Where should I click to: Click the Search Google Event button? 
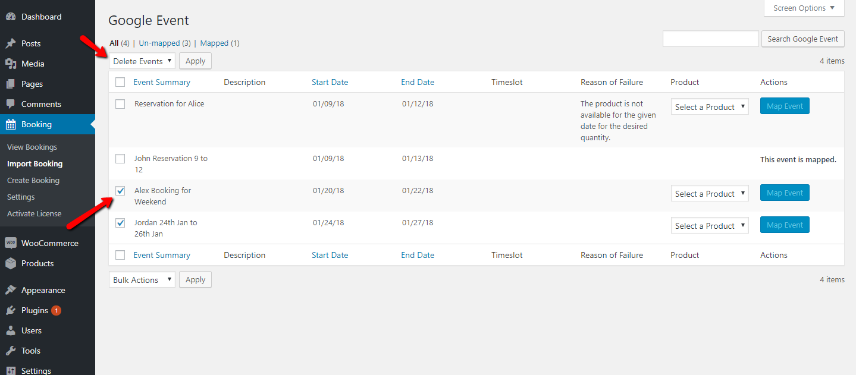tap(802, 39)
